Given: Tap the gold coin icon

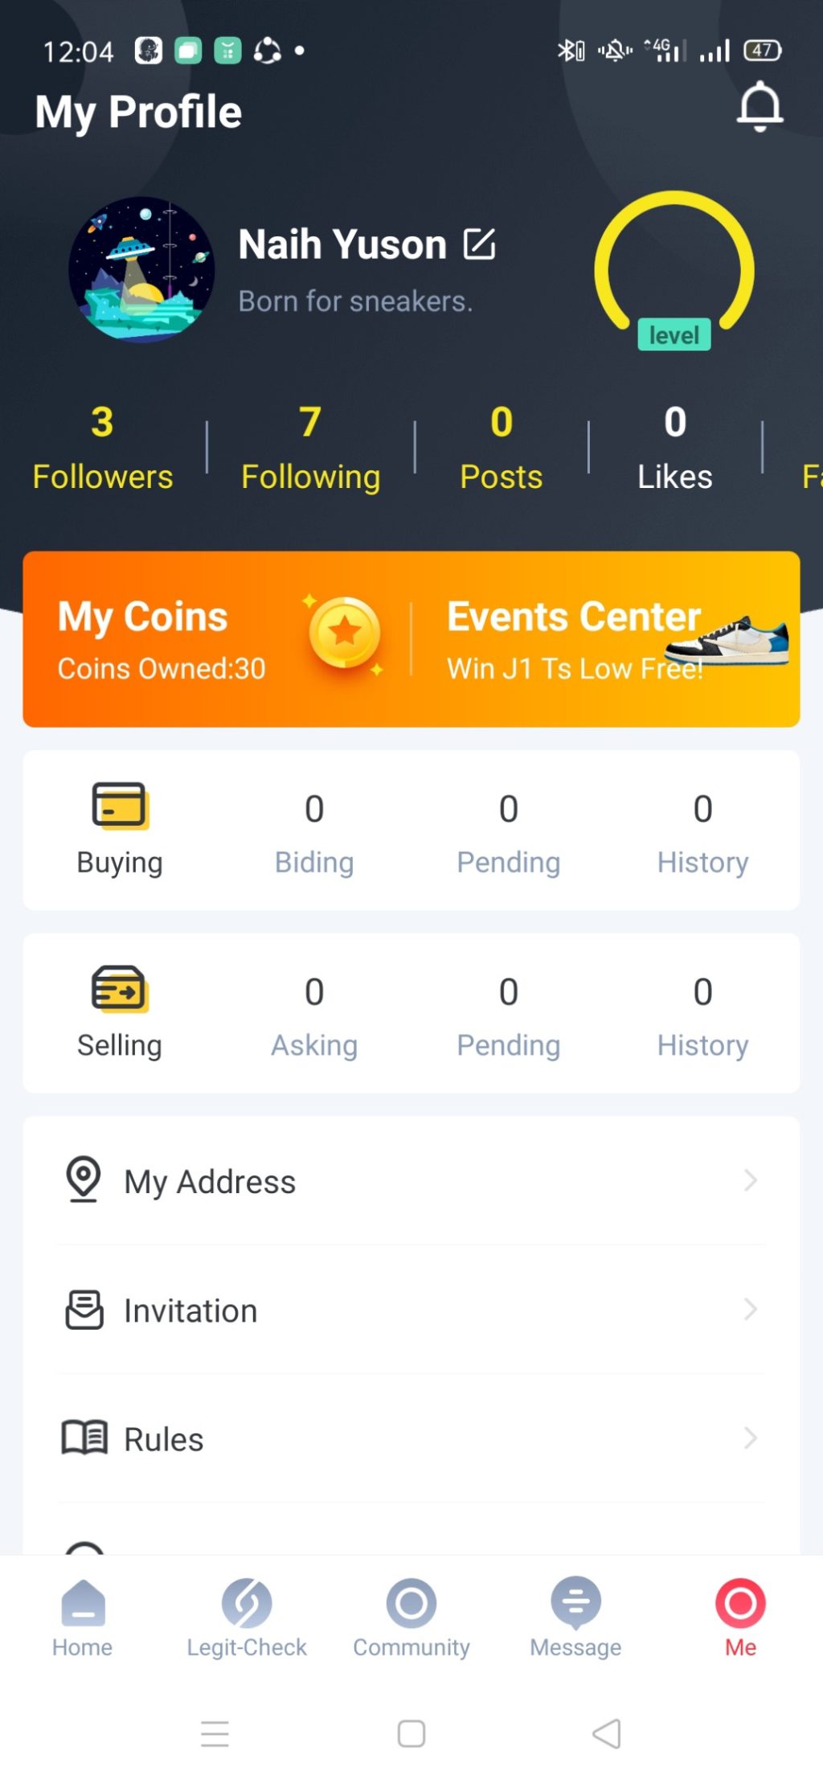Looking at the screenshot, I should (x=344, y=633).
